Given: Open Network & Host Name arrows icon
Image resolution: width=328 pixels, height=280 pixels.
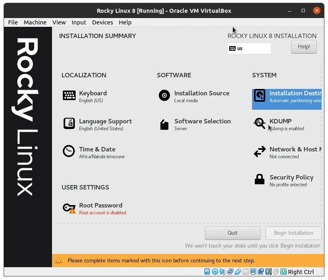Looking at the screenshot, I should click(x=260, y=151).
